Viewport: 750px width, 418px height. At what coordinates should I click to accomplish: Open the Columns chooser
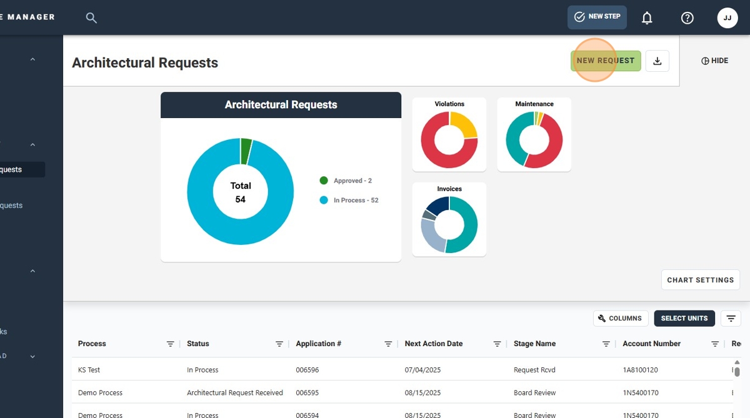(621, 319)
